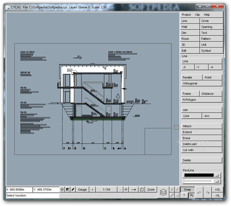Click the -GL button

coord(217,195)
